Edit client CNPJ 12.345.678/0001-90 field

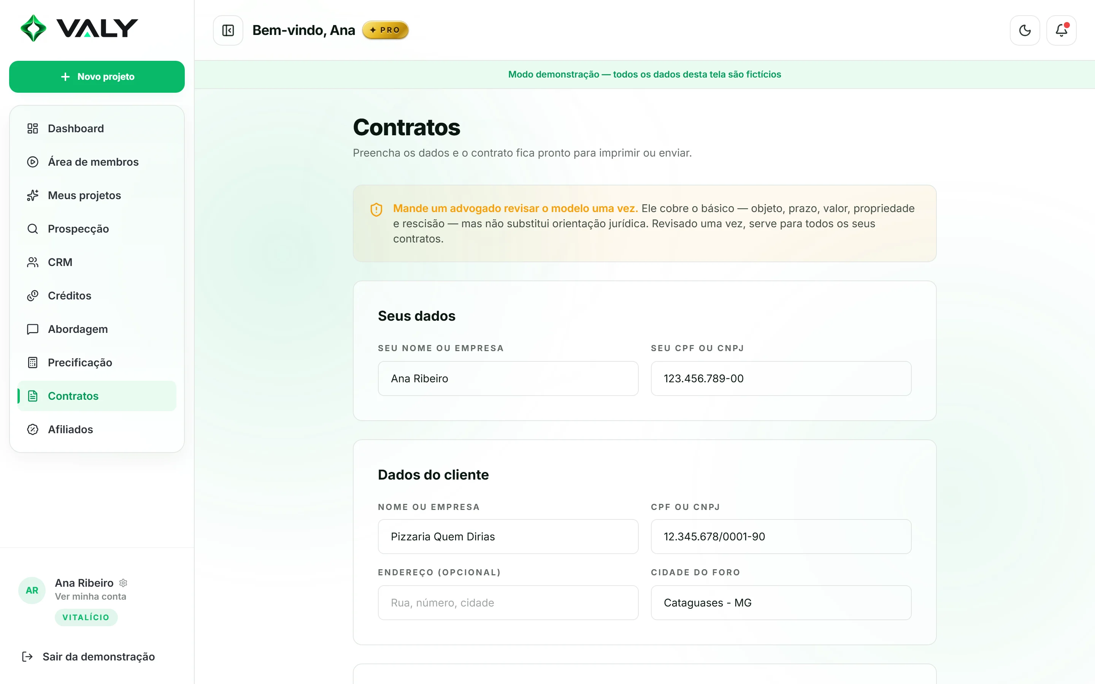tap(781, 537)
